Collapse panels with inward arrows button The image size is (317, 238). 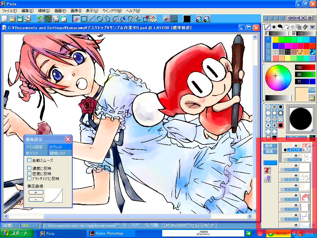tap(297, 18)
